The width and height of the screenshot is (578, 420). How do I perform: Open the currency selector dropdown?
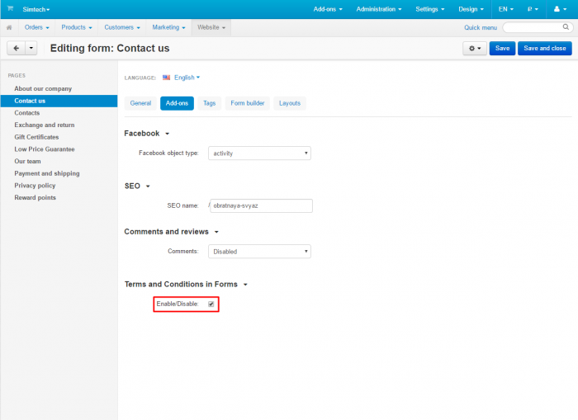coord(533,9)
